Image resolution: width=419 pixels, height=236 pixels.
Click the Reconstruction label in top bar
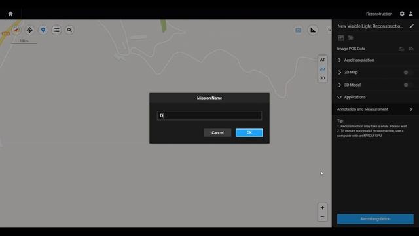click(379, 14)
